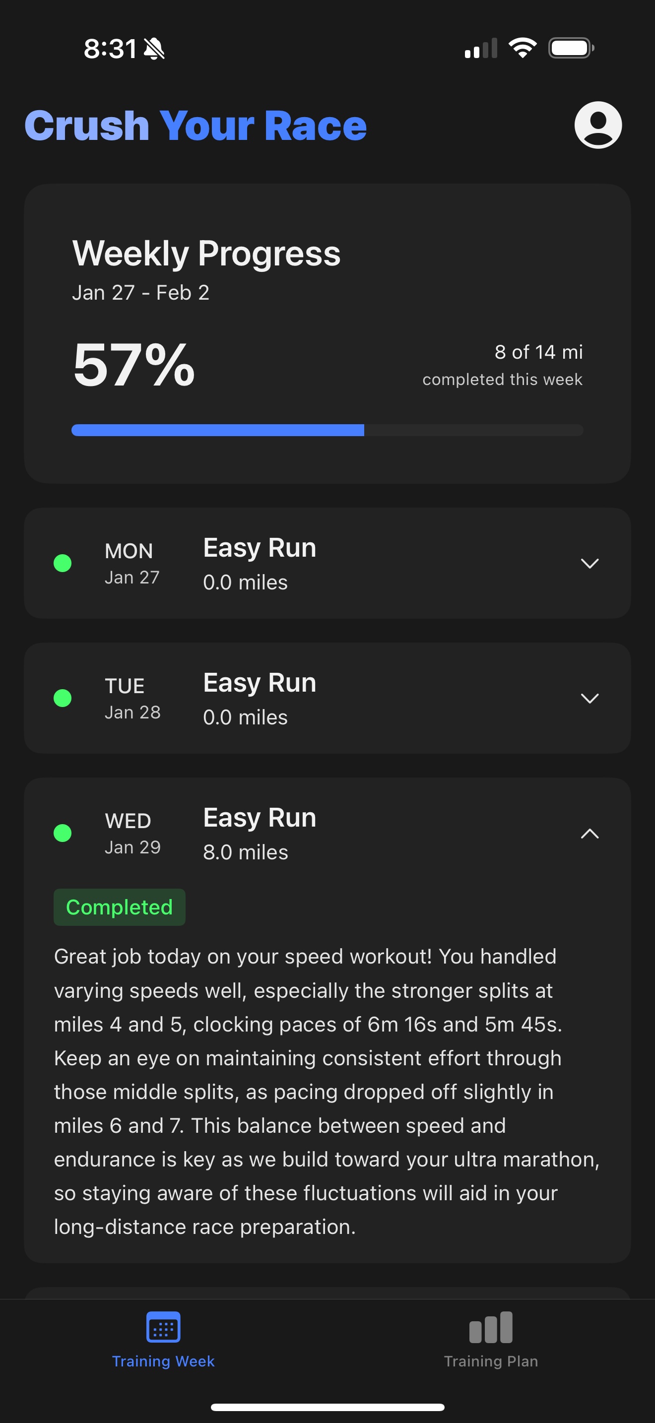Select the Training Week tab label
This screenshot has height=1423, width=655.
click(163, 1361)
